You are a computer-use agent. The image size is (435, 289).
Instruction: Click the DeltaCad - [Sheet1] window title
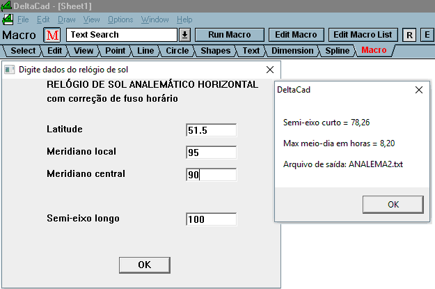52,6
